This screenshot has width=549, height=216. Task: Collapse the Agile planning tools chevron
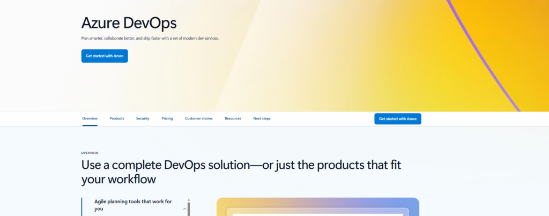184,208
